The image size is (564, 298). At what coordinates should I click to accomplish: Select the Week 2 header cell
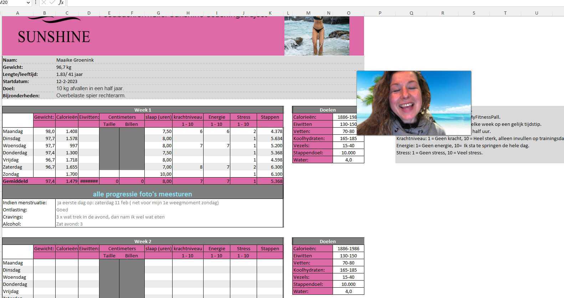coord(143,241)
